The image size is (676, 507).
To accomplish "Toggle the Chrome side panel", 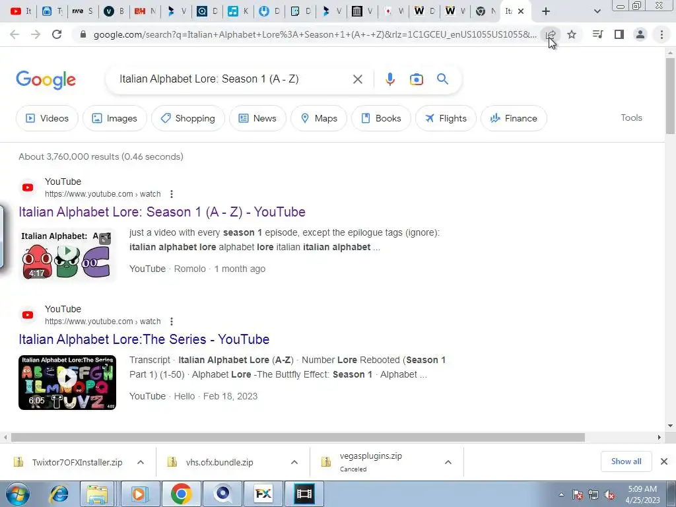I will tap(619, 34).
